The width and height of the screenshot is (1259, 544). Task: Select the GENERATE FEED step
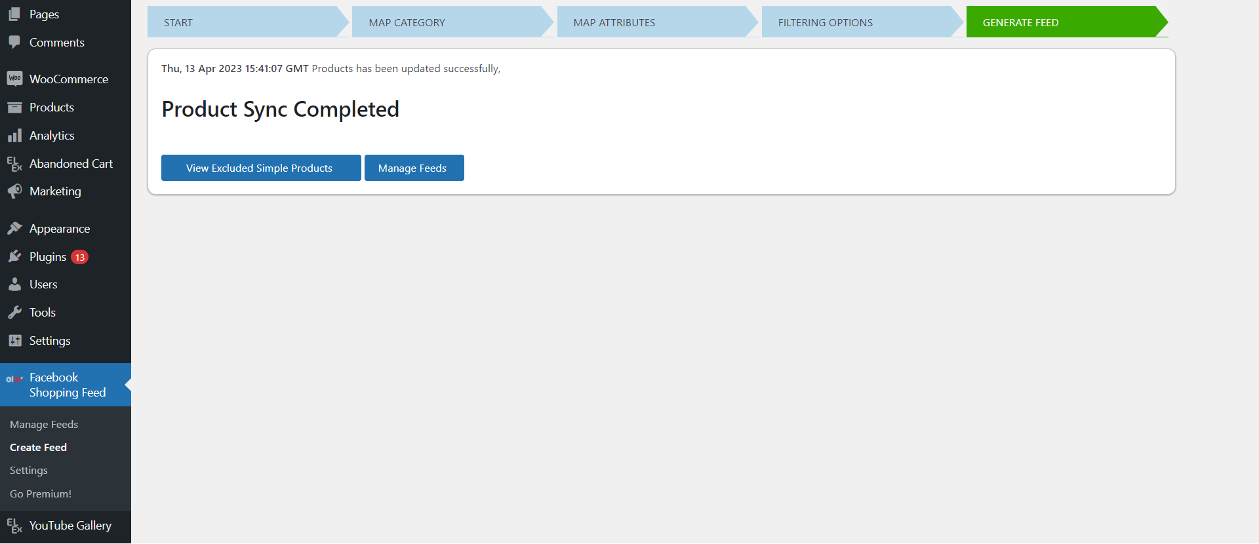click(1067, 22)
